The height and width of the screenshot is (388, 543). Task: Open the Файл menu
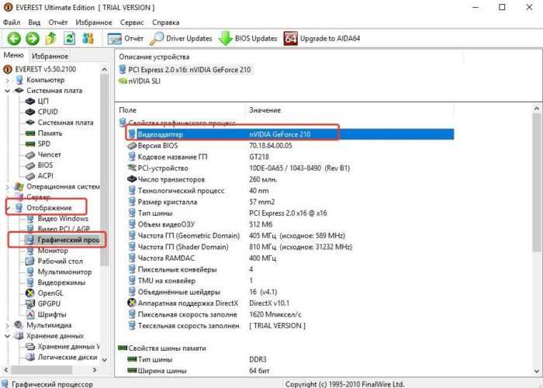(12, 23)
